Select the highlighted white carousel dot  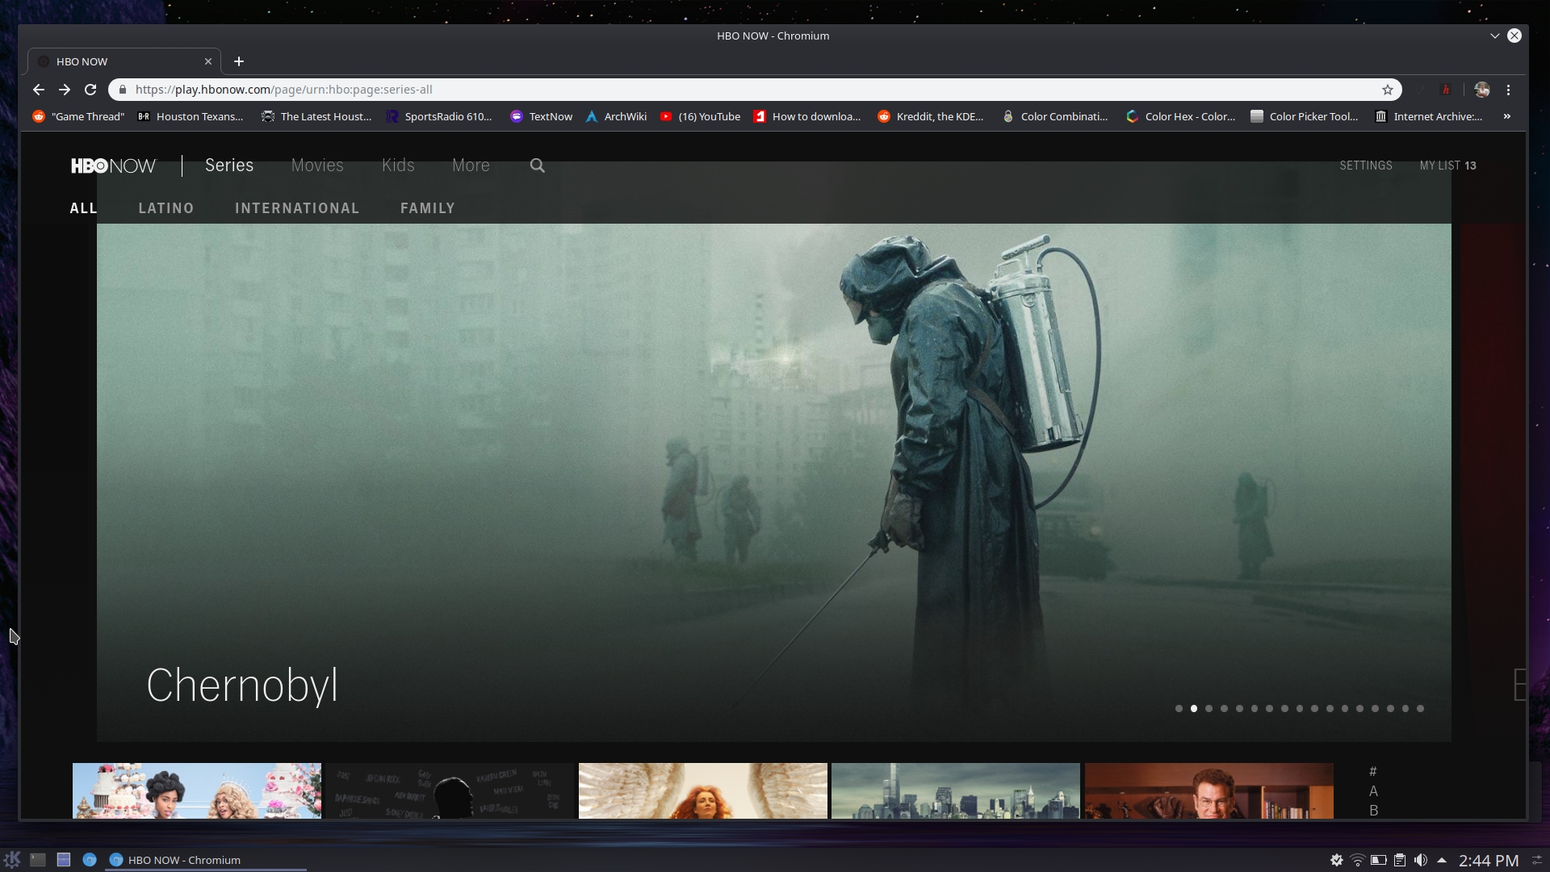(1194, 709)
